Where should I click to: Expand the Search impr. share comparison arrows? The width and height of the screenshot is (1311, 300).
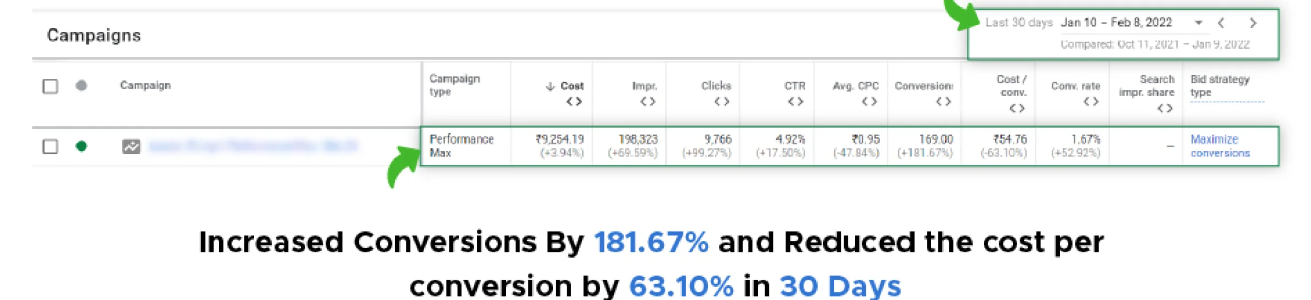[x=1165, y=108]
